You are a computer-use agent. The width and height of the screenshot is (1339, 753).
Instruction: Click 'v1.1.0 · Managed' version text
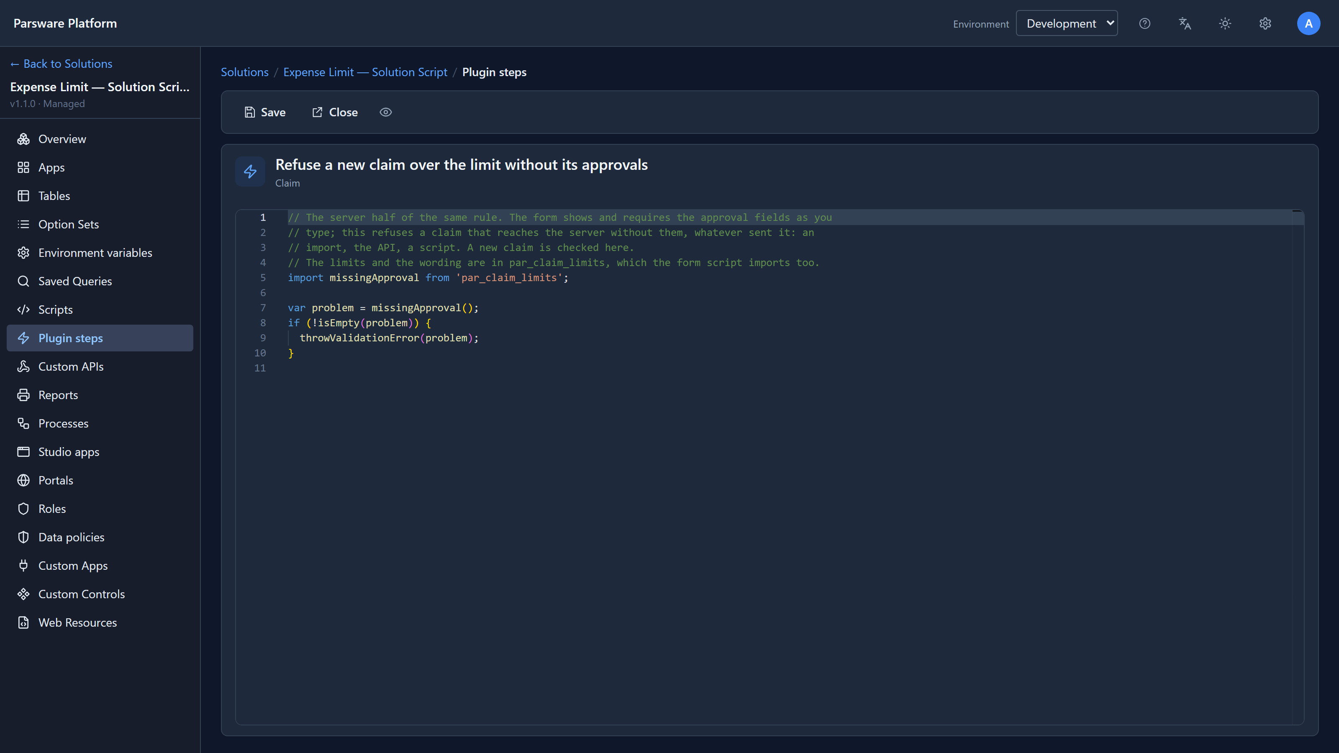47,103
